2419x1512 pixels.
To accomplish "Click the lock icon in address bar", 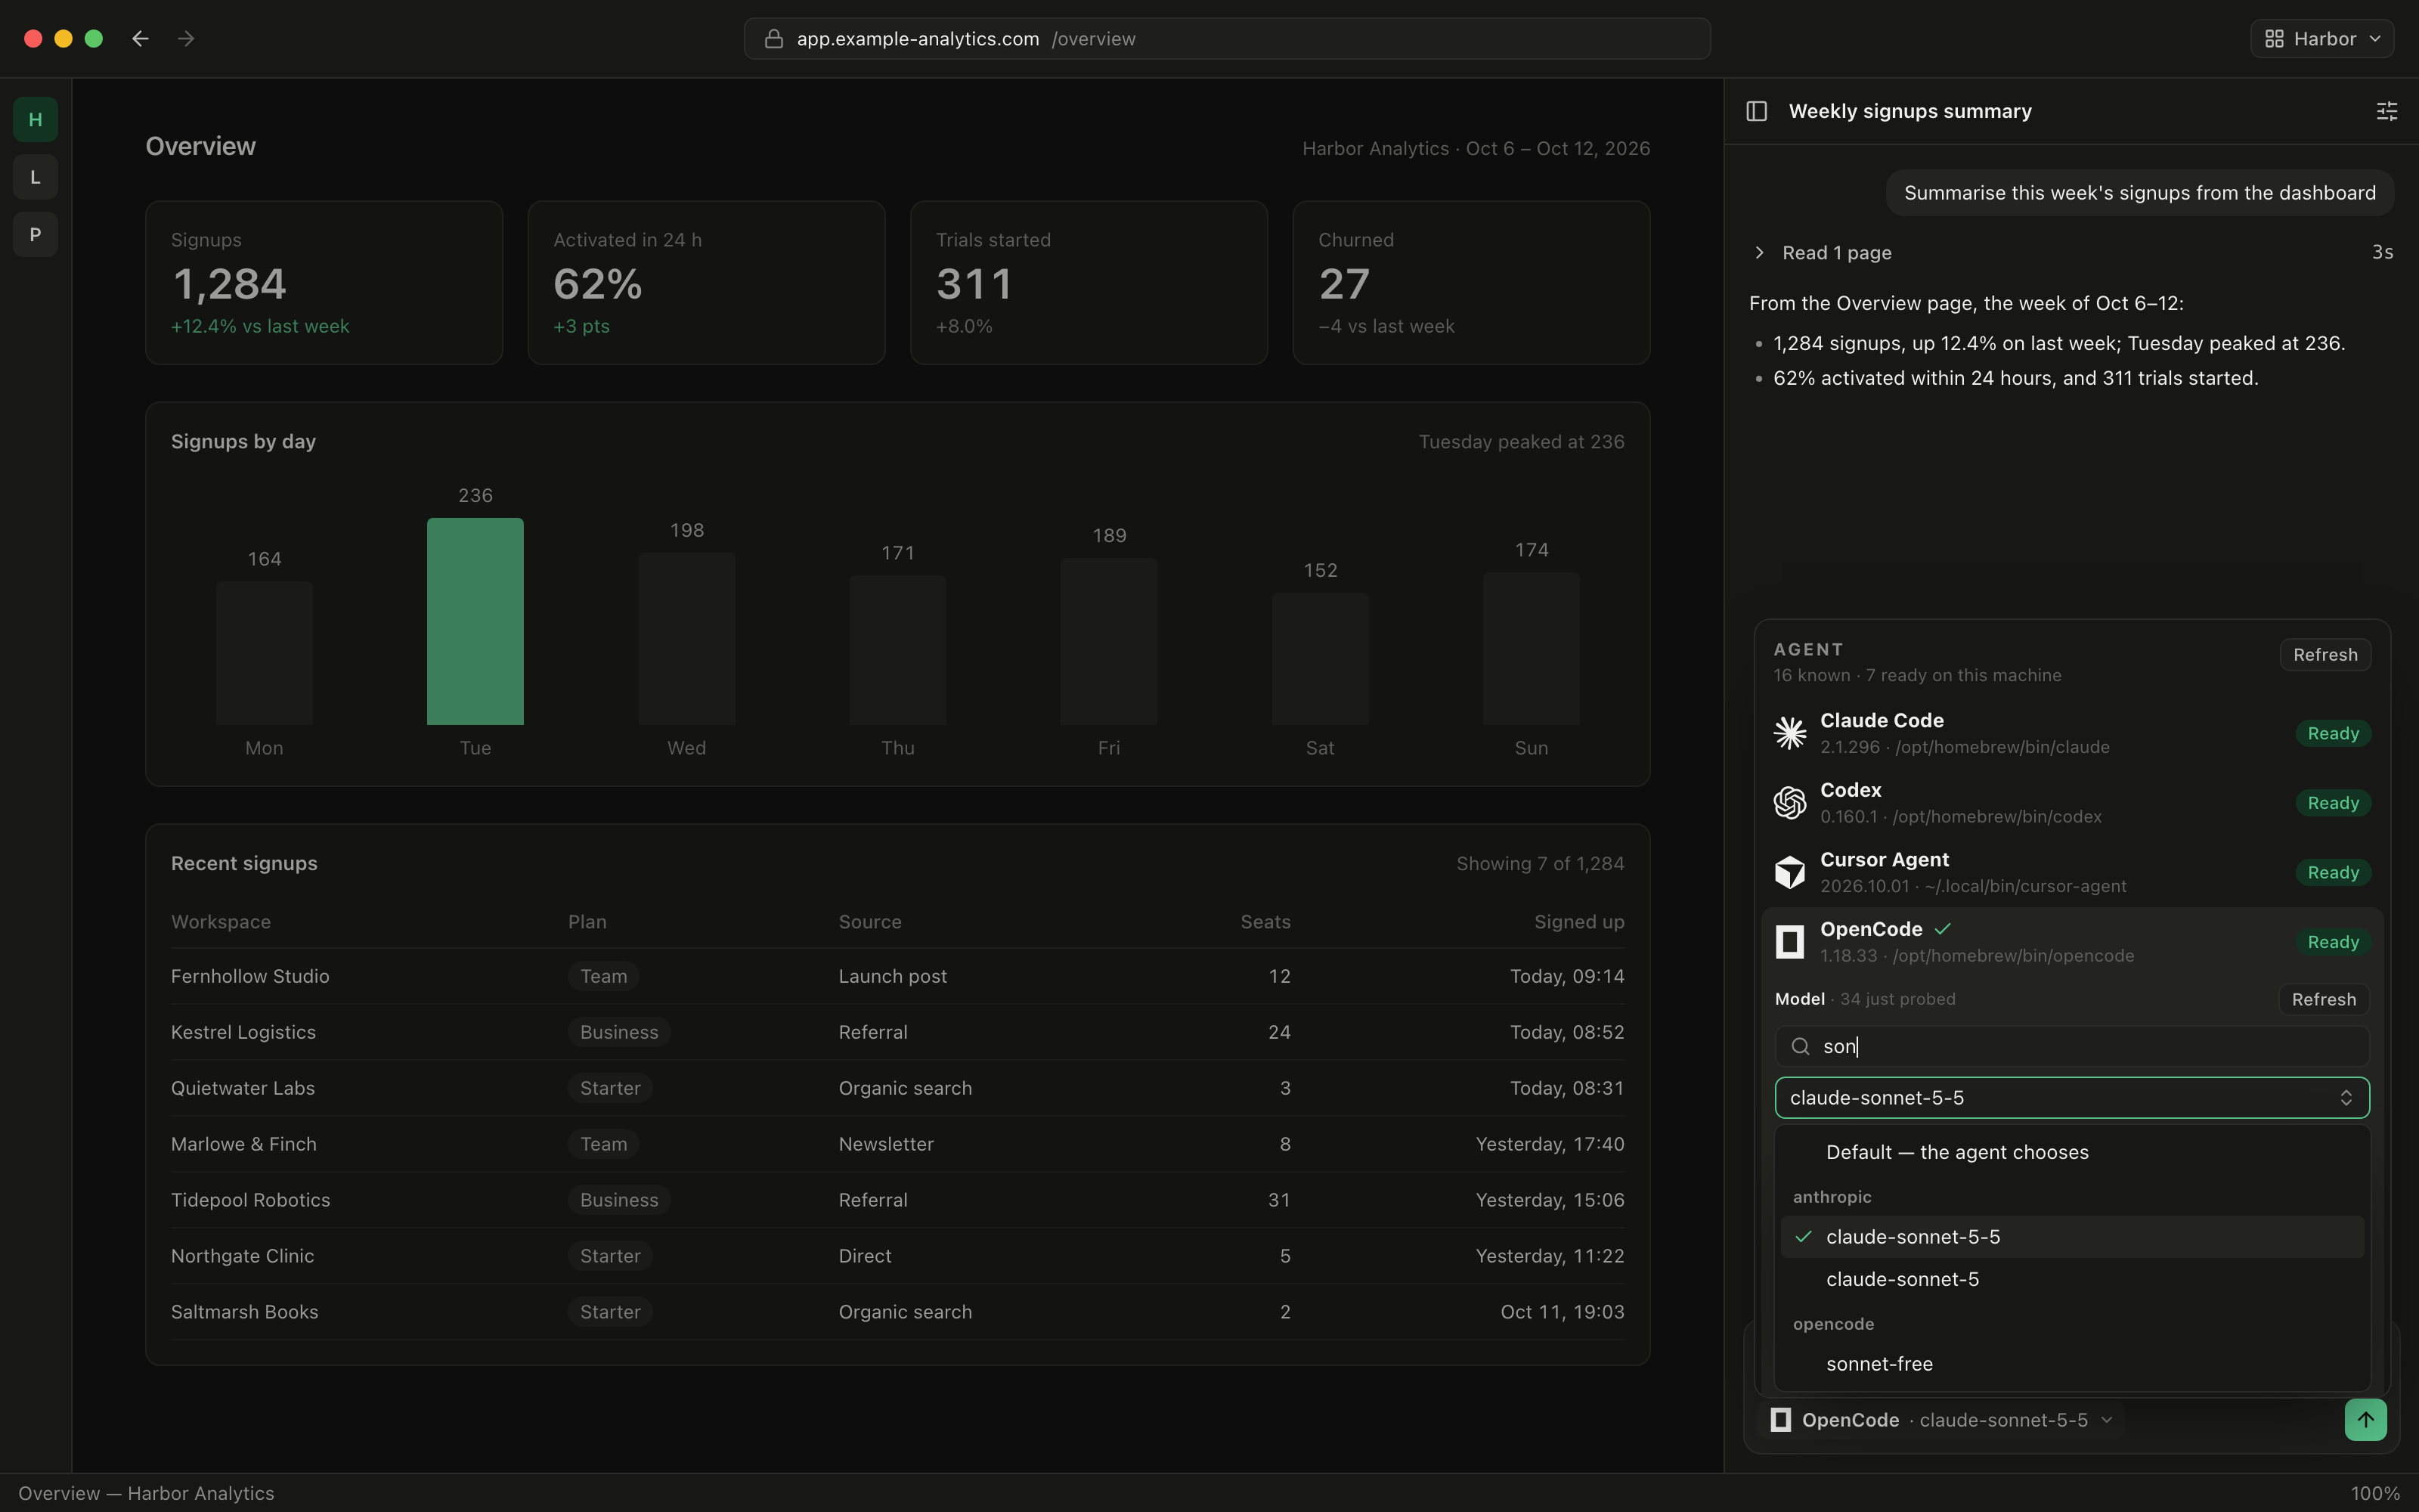I will 773,39.
